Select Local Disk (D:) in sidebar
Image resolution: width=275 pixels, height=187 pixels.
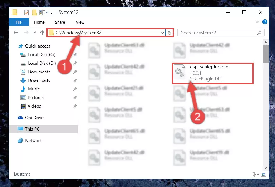point(42,63)
